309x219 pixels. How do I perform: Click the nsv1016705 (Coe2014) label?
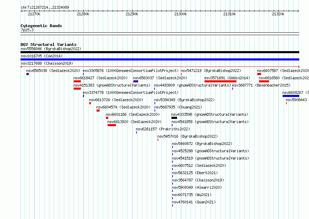pos(42,56)
